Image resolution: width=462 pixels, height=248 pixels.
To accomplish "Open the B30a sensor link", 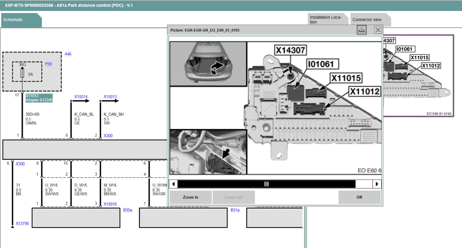I will [x=128, y=210].
